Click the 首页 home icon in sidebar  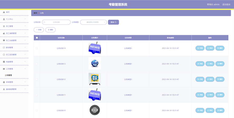point(4,12)
